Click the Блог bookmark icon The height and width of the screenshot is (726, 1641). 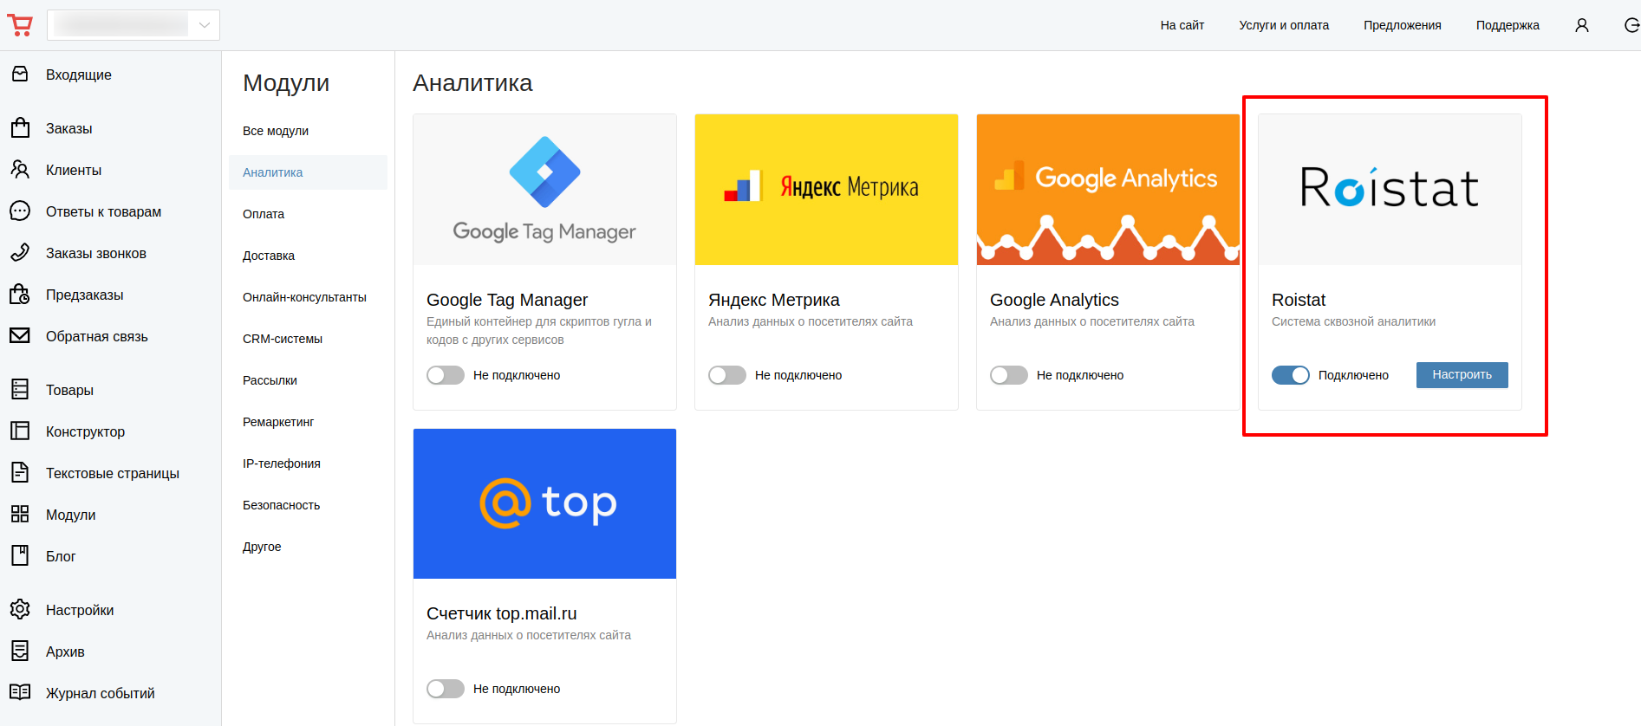[x=20, y=556]
